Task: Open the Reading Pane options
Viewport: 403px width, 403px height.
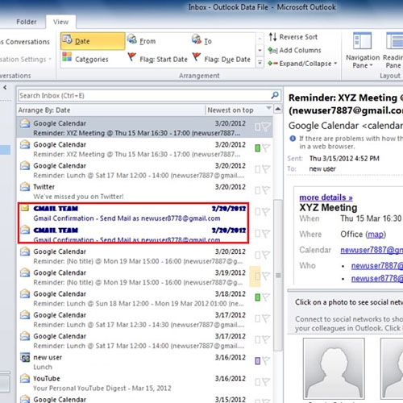Action: [x=393, y=50]
